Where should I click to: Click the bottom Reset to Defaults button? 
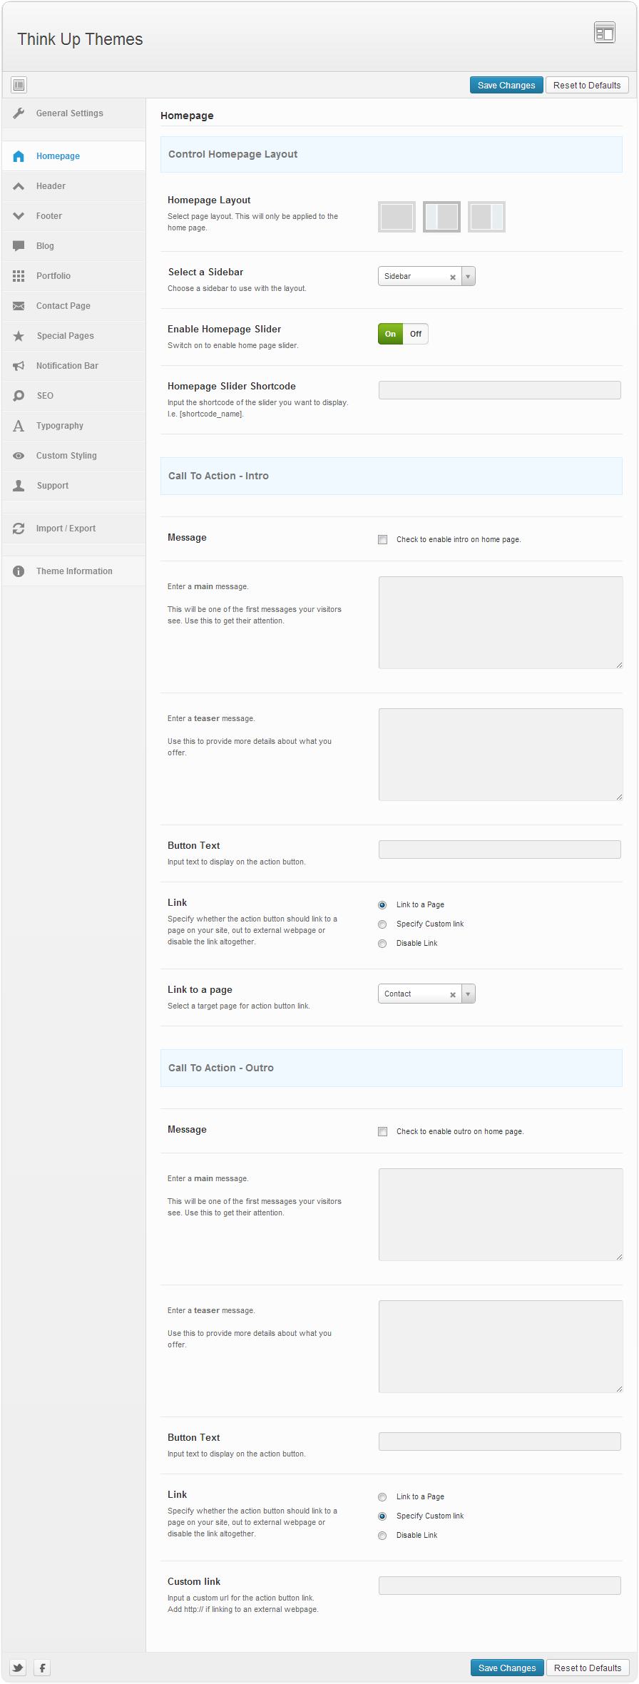point(587,1668)
